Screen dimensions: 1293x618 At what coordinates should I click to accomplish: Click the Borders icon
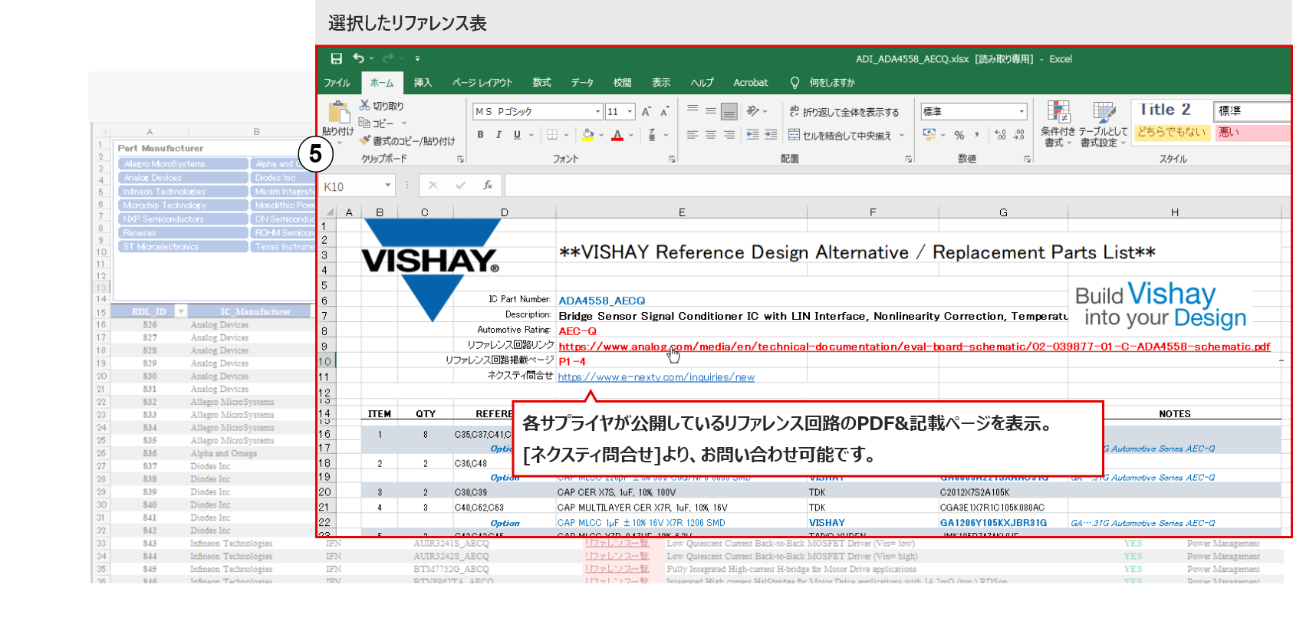[x=552, y=135]
